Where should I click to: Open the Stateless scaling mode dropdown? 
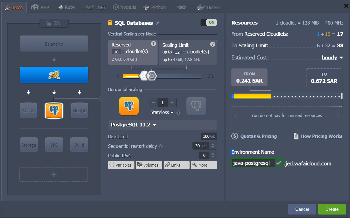[x=162, y=112]
